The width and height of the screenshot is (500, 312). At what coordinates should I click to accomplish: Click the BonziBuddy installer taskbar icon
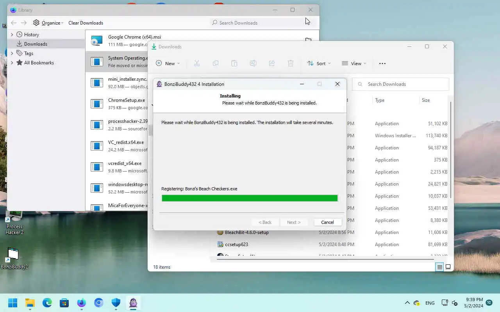coord(133,303)
